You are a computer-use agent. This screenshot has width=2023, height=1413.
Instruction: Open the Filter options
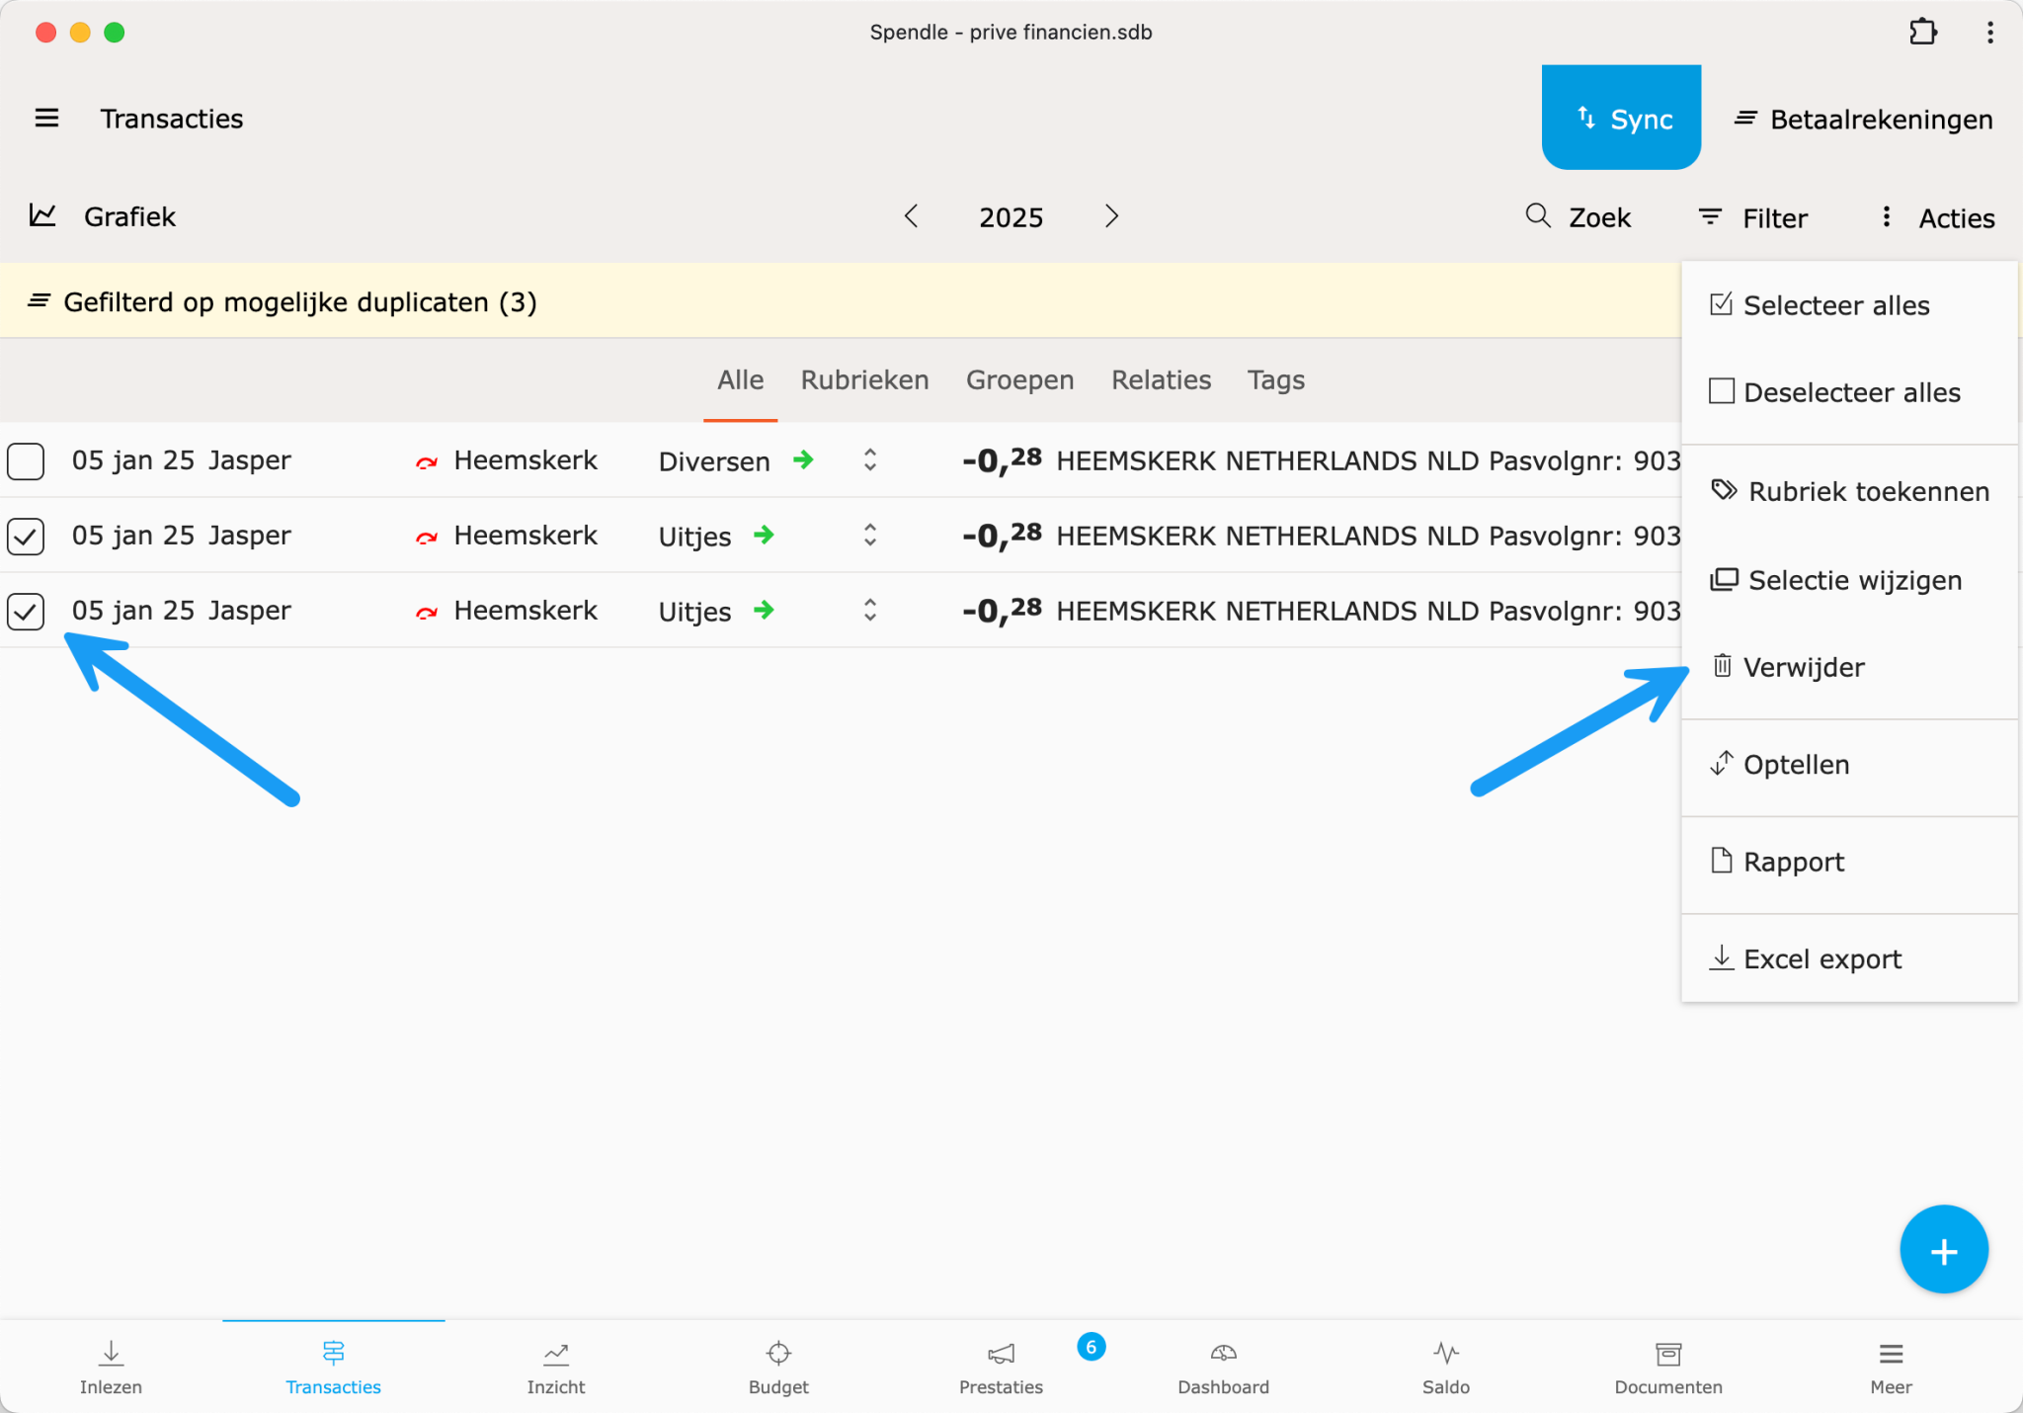[1753, 217]
